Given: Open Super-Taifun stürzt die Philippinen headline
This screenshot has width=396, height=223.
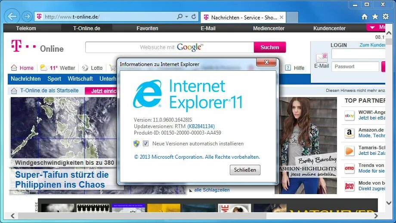Looking at the screenshot, I should tap(62, 180).
